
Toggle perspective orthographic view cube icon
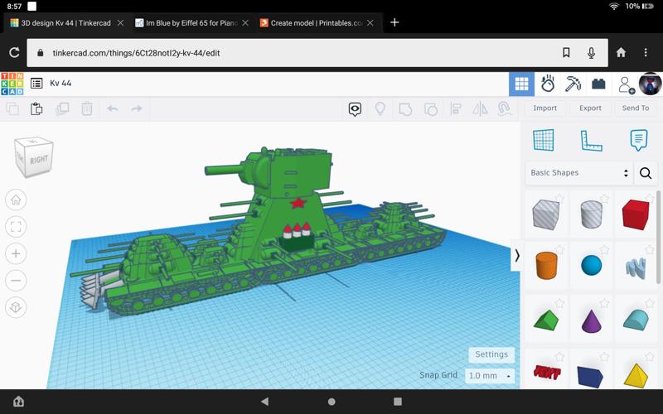16,307
